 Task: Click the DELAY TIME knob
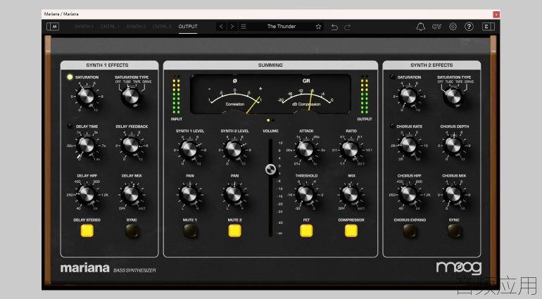coord(87,146)
